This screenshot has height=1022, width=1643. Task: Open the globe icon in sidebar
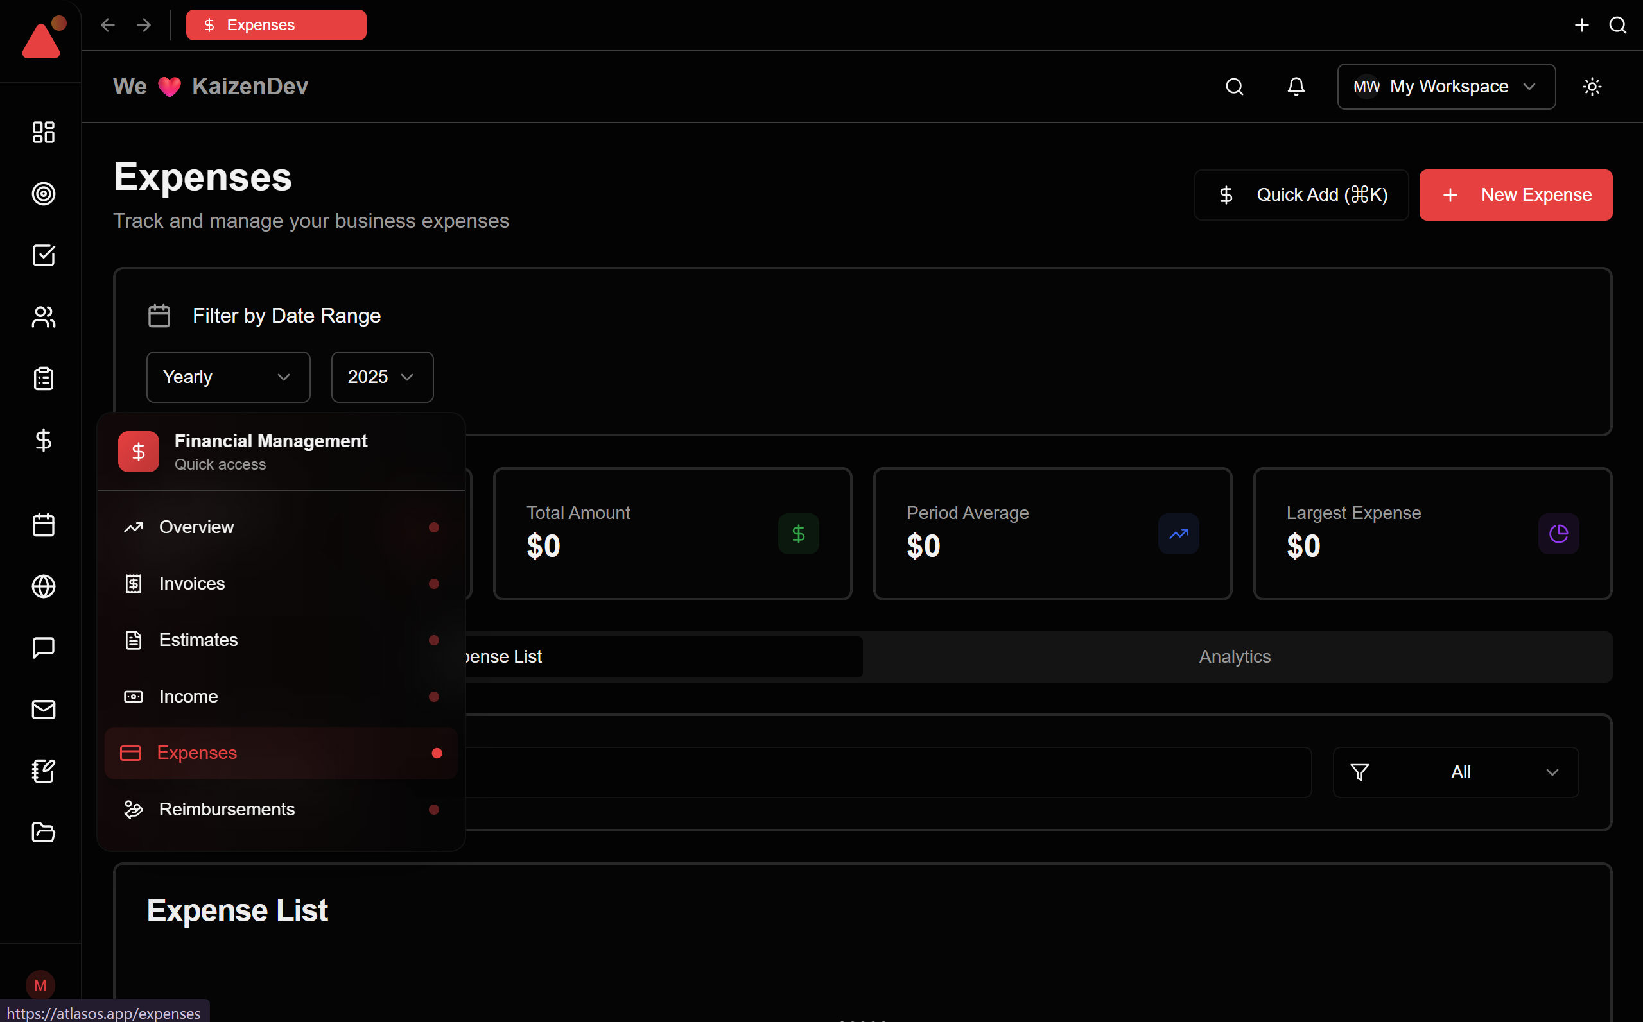(43, 586)
